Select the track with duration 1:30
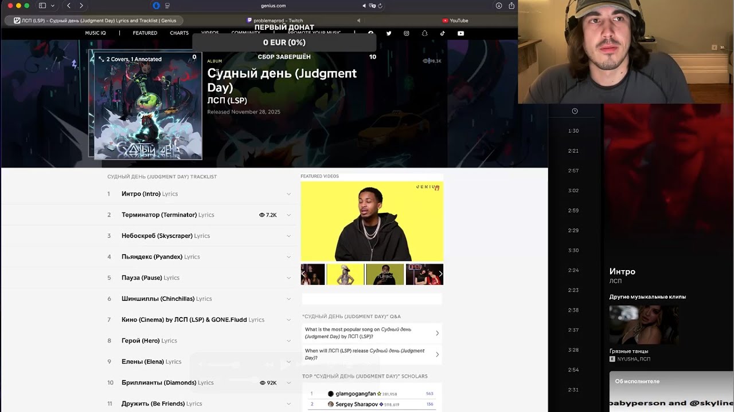The width and height of the screenshot is (734, 412). (x=573, y=131)
